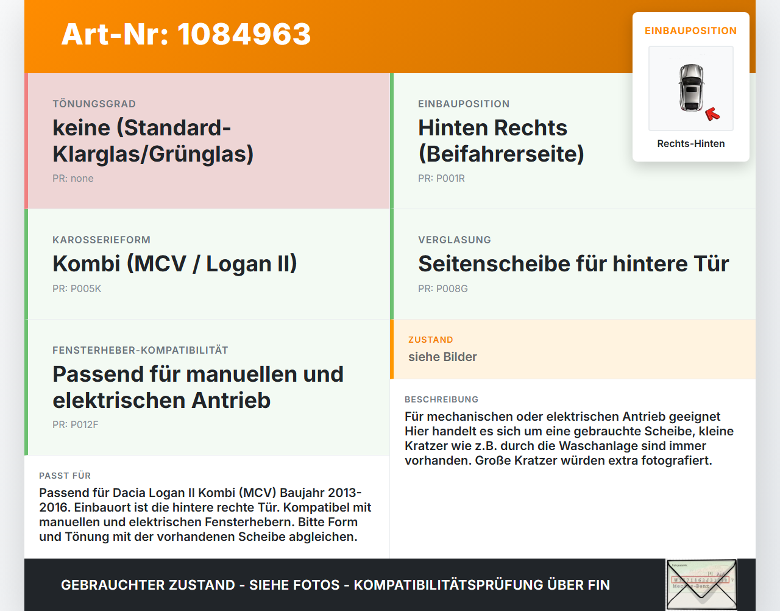Select the value "keine (Standard-Klarglas/Grünglas)"
Viewport: 780px width, 611px height.
pyautogui.click(x=153, y=141)
